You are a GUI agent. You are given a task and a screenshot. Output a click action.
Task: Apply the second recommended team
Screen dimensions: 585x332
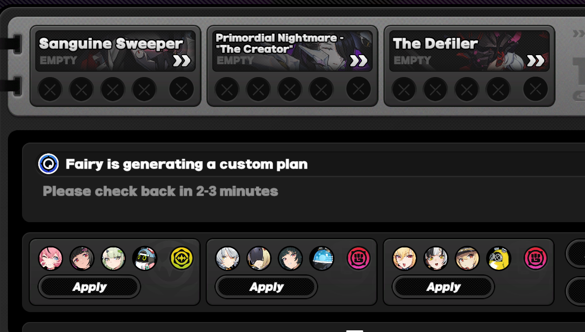pyautogui.click(x=266, y=287)
